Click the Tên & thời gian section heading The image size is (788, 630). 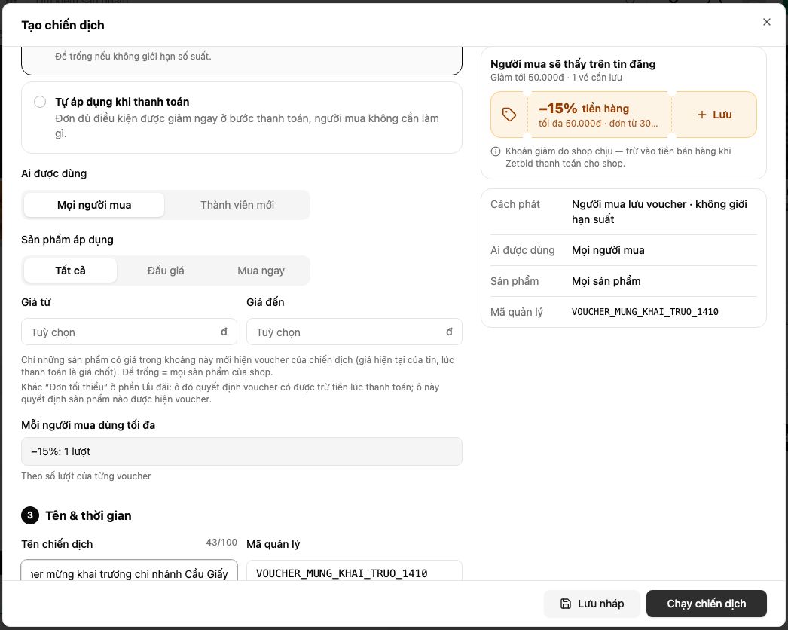[88, 515]
